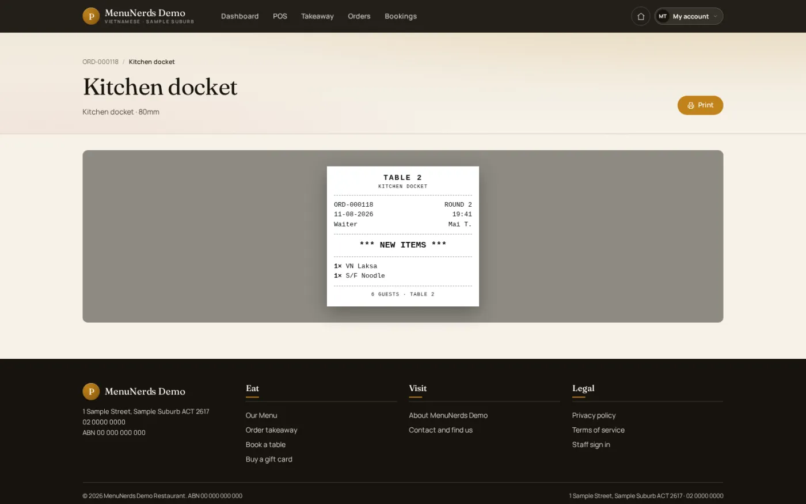The height and width of the screenshot is (504, 806).
Task: Click the footer phone number 02 0000 0000
Action: point(104,422)
